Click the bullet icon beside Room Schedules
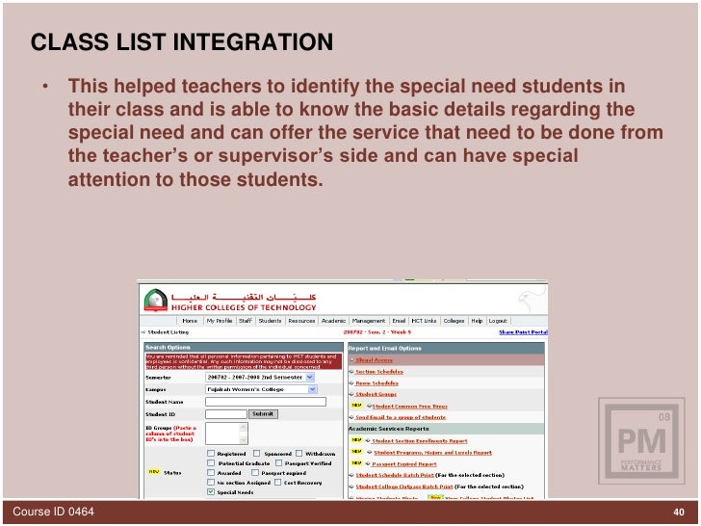 [351, 383]
